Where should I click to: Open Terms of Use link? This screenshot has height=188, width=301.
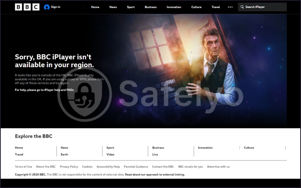pos(23,167)
